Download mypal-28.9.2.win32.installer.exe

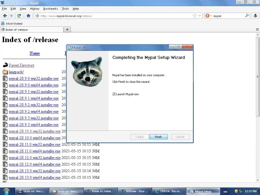point(34,105)
